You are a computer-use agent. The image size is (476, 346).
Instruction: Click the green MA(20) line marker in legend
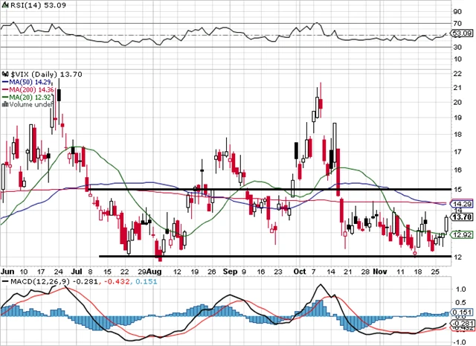(x=5, y=97)
